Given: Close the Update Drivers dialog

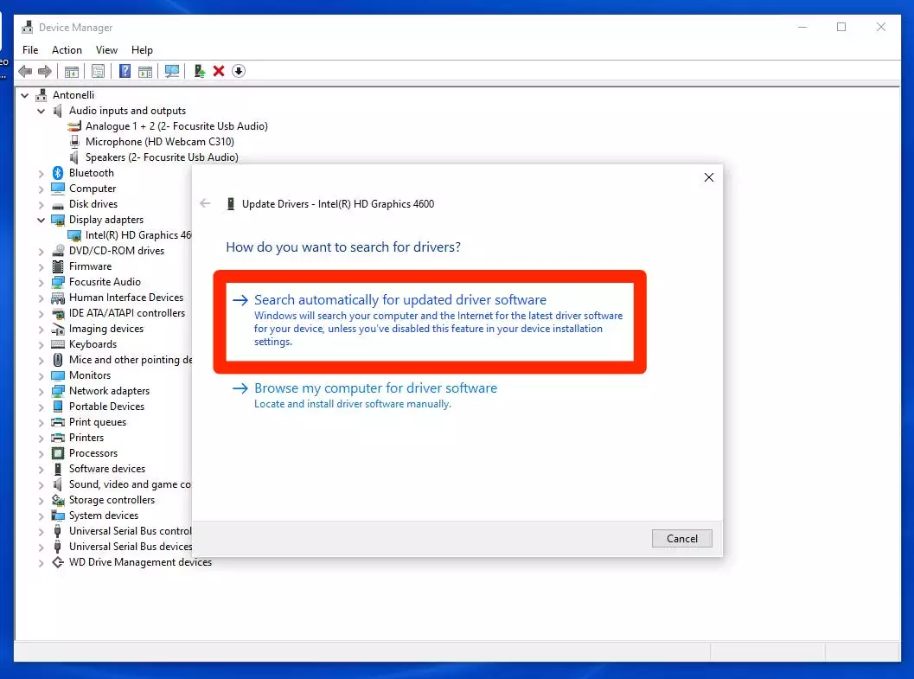Looking at the screenshot, I should coord(709,177).
